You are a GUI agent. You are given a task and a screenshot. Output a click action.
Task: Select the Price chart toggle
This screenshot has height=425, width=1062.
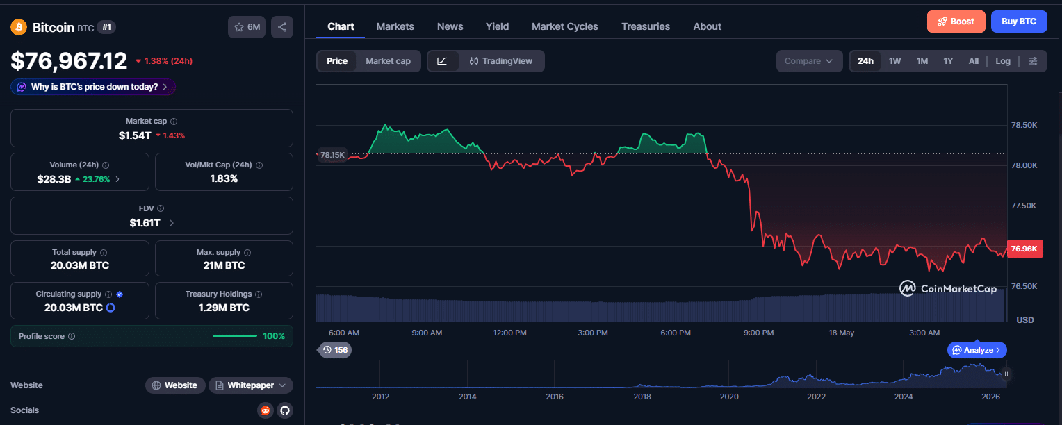[x=337, y=61]
